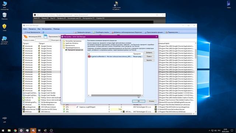Viewport: 236px width, 133px height.
Task: Open Файл menu in AnVir Task Manager
Action: coord(25,29)
